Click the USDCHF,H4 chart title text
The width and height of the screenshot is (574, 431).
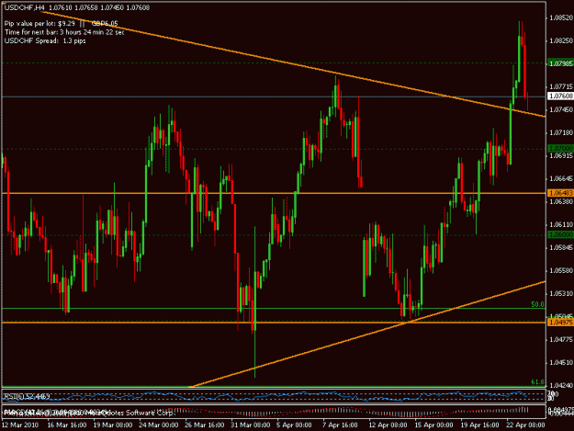click(x=25, y=7)
